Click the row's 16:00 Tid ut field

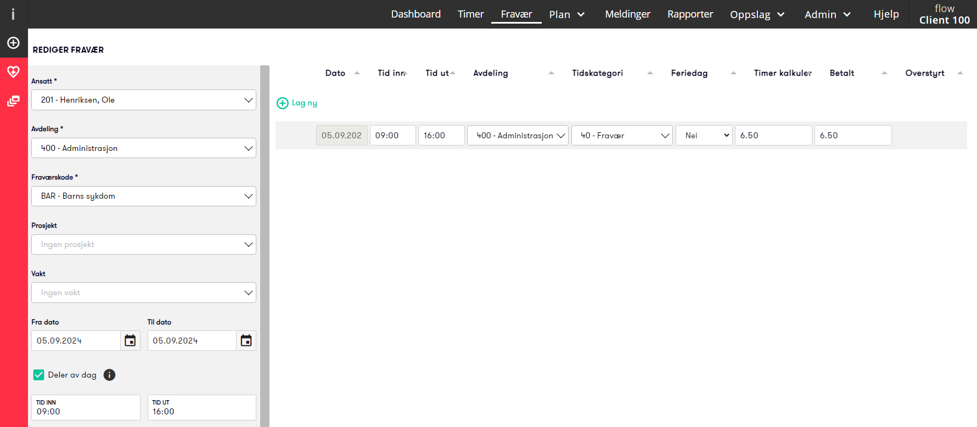(441, 136)
